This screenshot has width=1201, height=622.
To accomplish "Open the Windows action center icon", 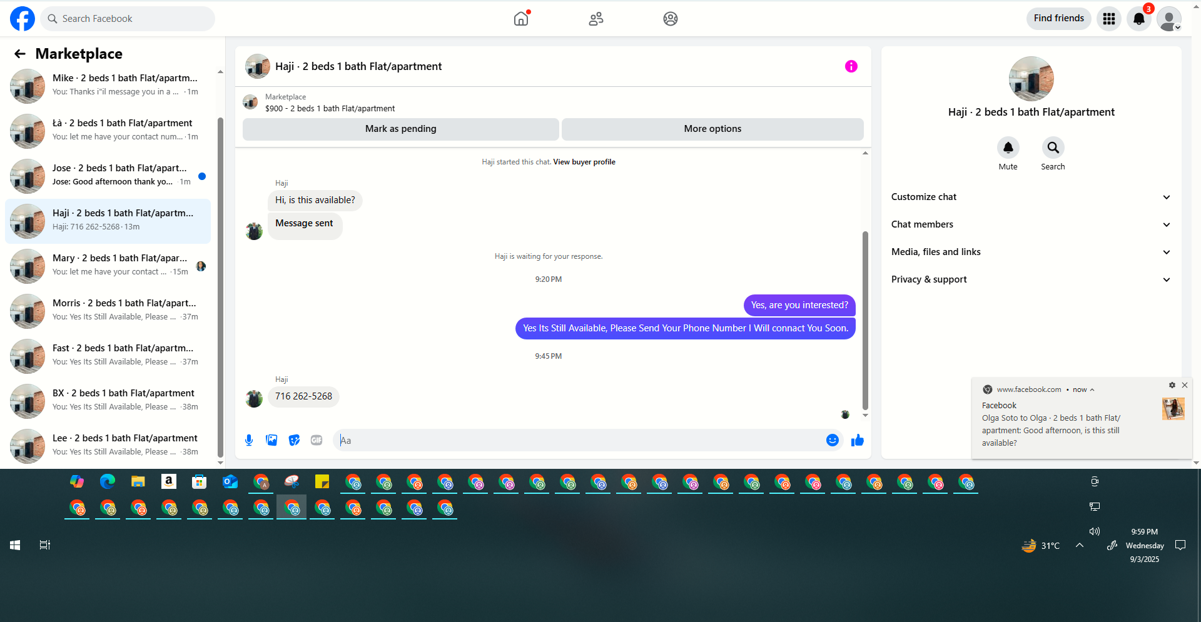I will (1180, 545).
